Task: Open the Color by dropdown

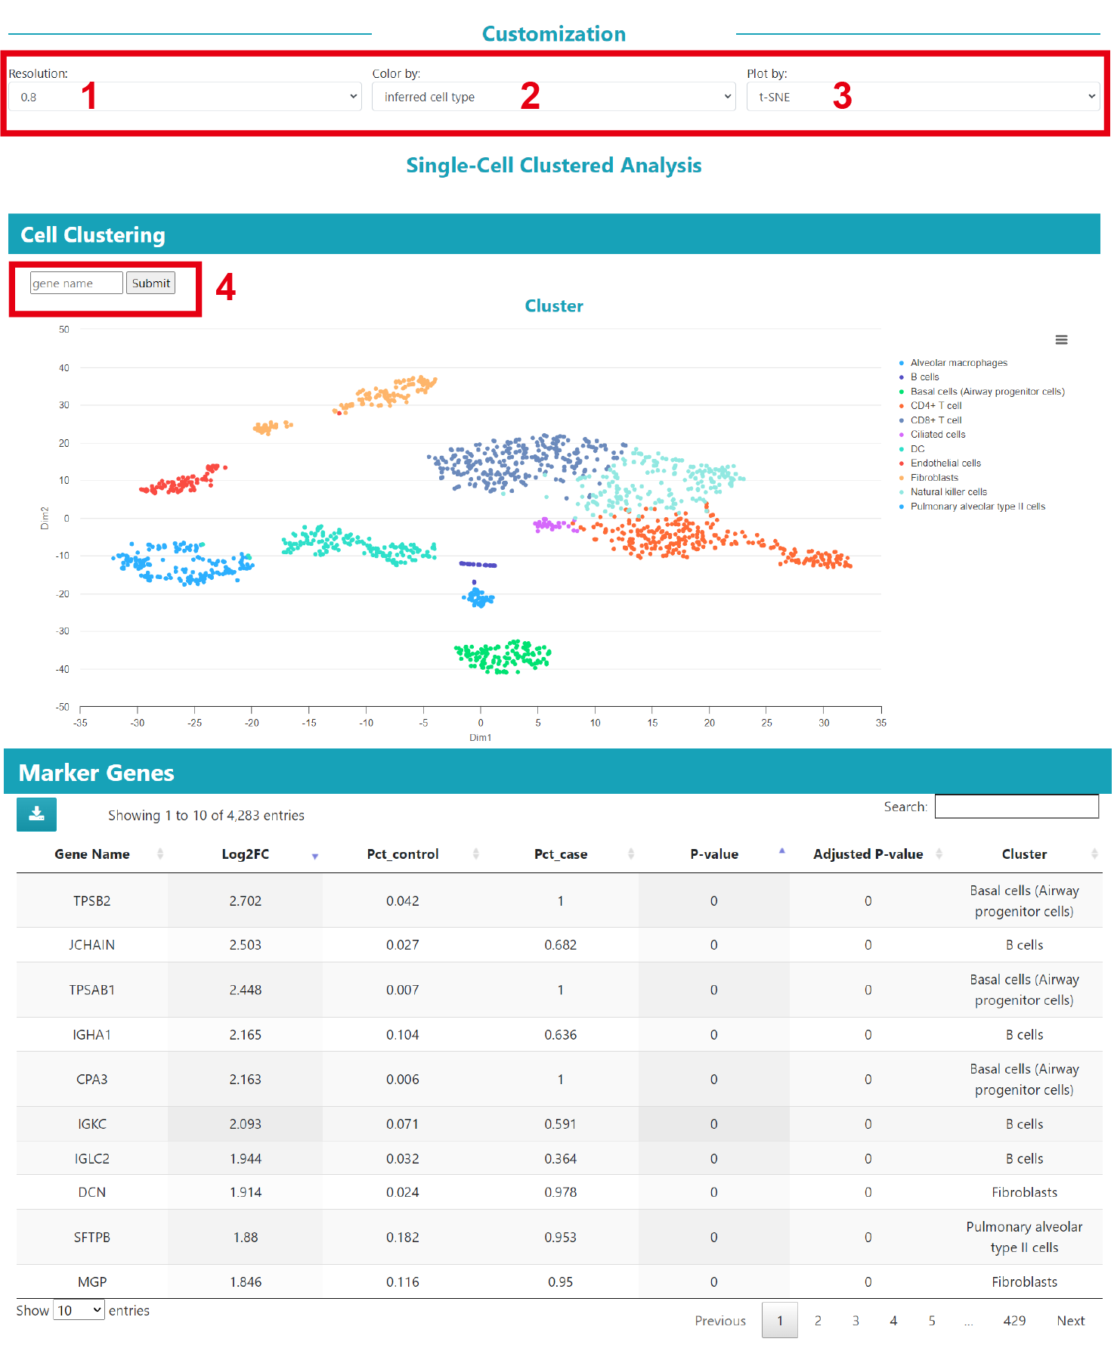Action: coord(553,97)
